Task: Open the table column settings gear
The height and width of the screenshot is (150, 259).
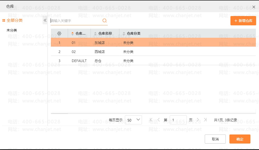Action: pos(59,33)
